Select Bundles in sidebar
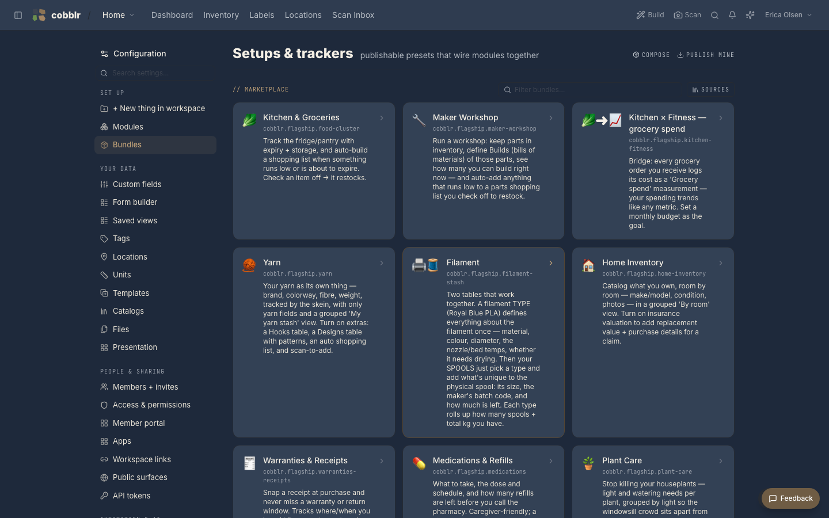This screenshot has height=518, width=829. [155, 145]
